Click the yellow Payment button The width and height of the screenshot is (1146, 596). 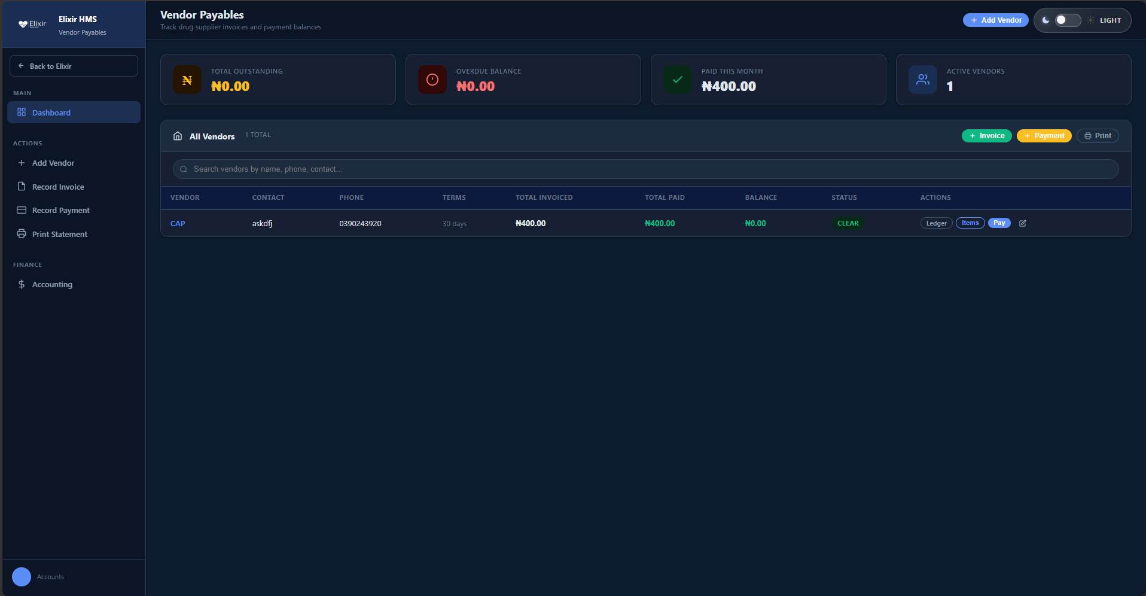(1044, 136)
